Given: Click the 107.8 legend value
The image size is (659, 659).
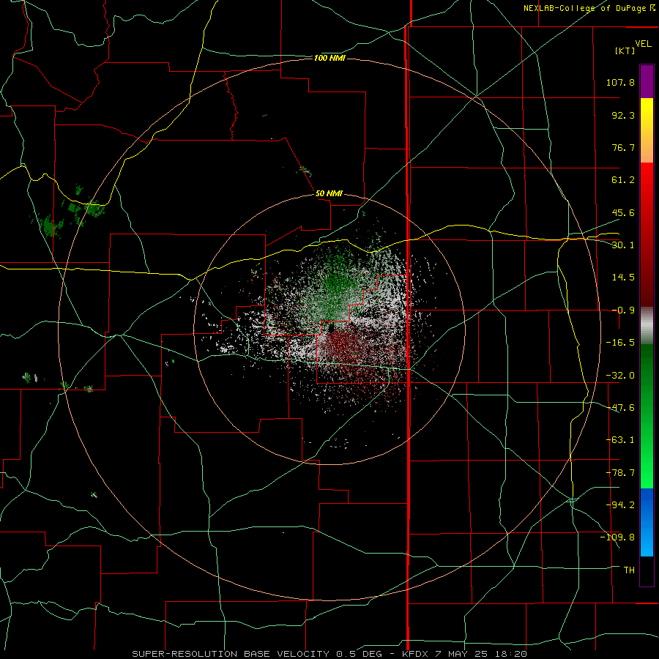Looking at the screenshot, I should click(x=620, y=82).
